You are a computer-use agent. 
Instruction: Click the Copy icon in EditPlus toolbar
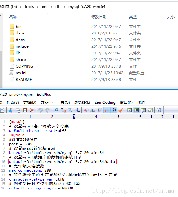pos(18,110)
